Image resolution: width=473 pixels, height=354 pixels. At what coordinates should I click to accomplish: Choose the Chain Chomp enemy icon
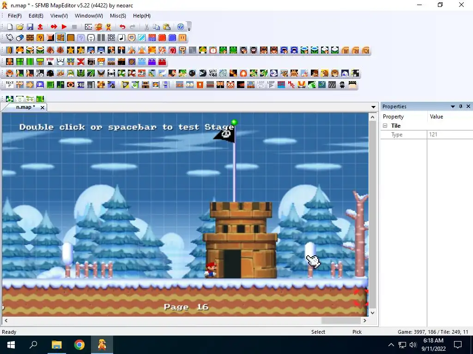click(203, 73)
